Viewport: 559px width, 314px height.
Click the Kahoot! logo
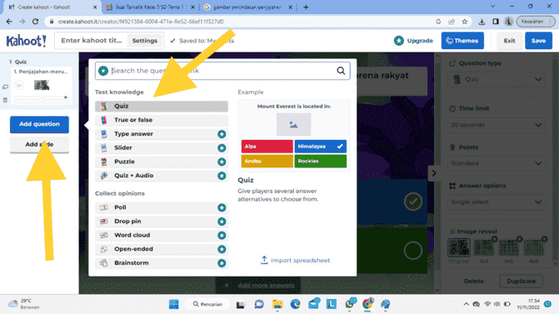click(26, 41)
